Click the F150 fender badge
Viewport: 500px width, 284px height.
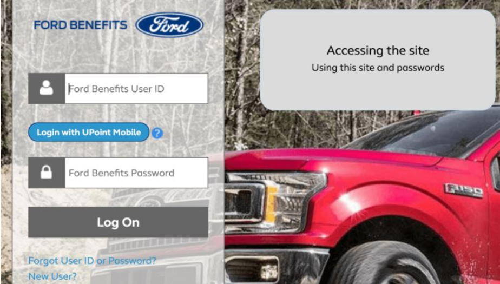[463, 190]
